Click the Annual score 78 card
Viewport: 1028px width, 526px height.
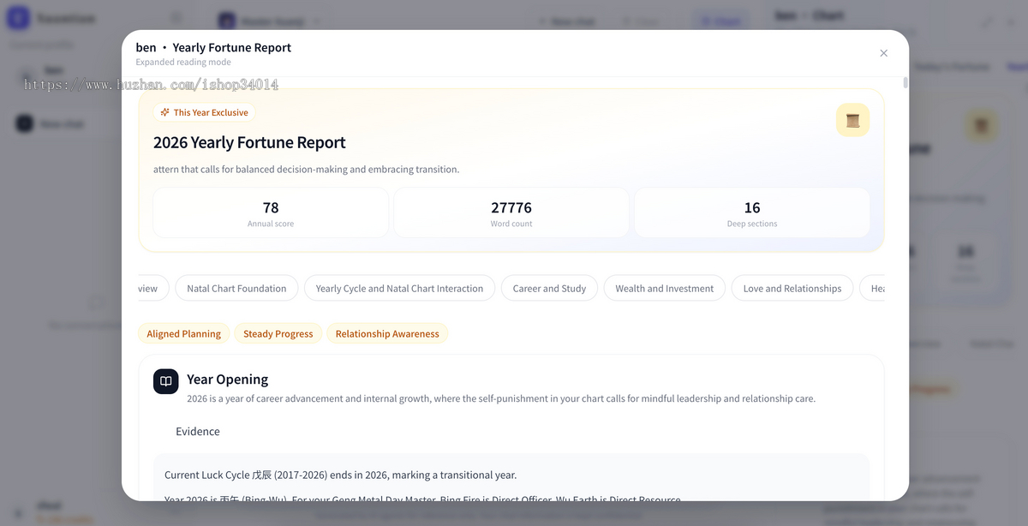pyautogui.click(x=271, y=212)
